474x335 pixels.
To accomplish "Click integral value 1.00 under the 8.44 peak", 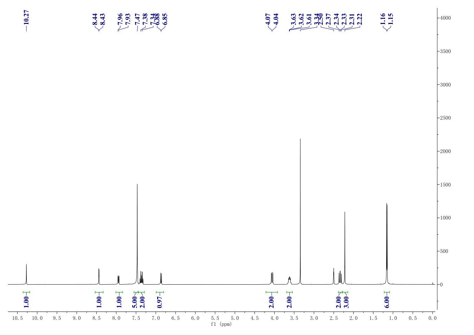I will click(99, 302).
